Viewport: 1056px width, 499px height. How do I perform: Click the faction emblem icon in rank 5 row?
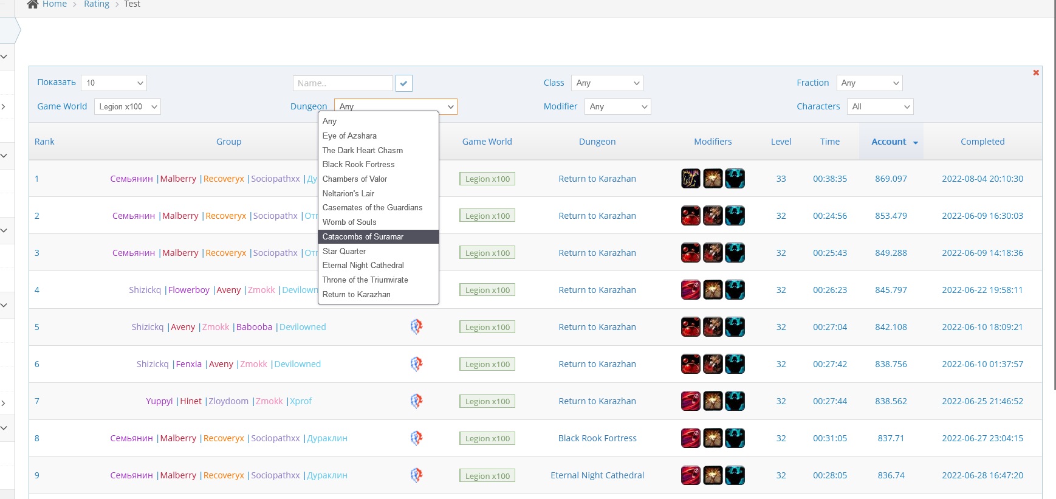coord(416,327)
